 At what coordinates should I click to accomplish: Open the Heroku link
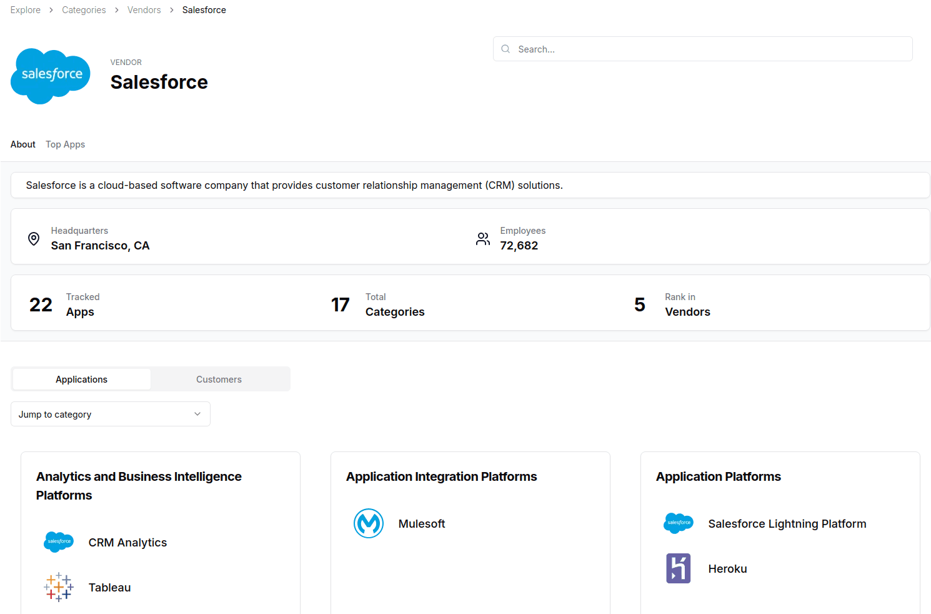tap(728, 569)
